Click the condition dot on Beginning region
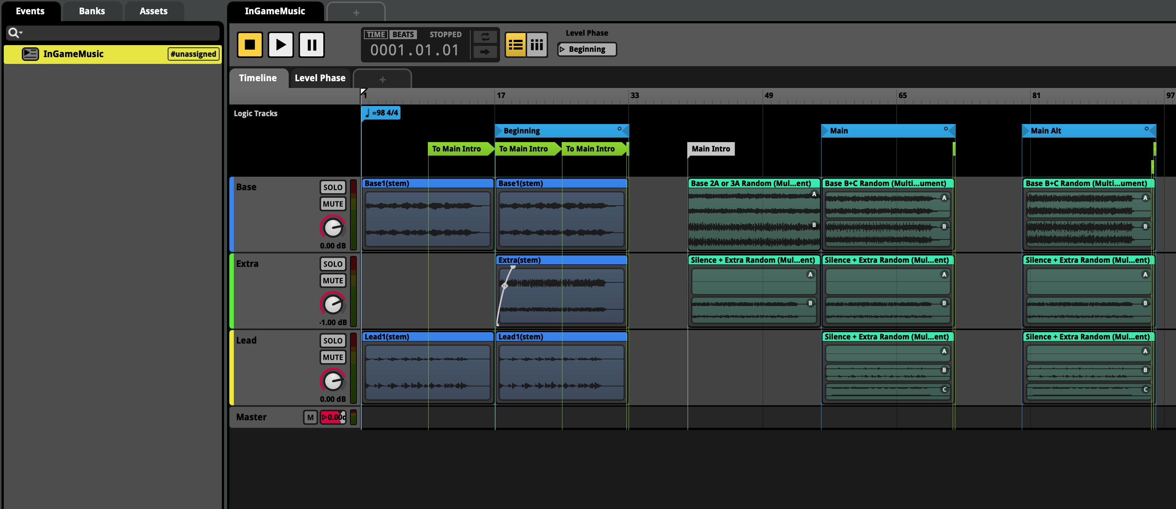 coord(620,129)
